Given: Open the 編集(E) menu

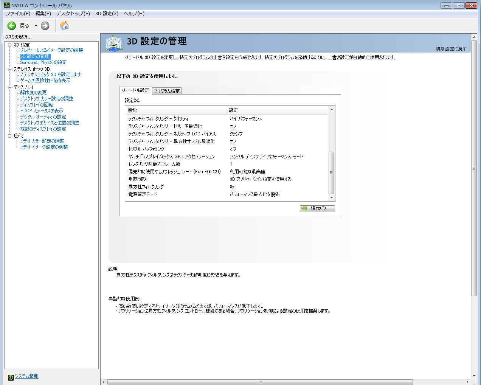Looking at the screenshot, I should 43,14.
